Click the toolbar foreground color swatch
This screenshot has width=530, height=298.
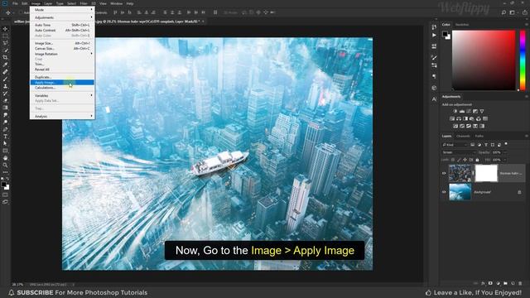[3, 184]
